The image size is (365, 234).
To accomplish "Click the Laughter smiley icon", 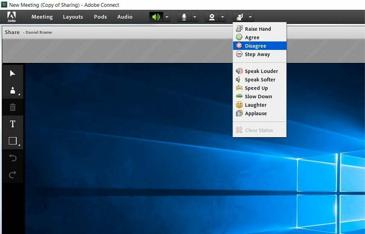I will pyautogui.click(x=239, y=105).
